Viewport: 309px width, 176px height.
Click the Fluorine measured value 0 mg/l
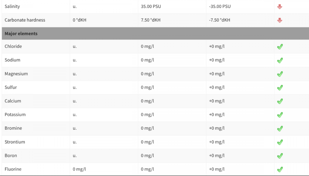[x=79, y=169]
